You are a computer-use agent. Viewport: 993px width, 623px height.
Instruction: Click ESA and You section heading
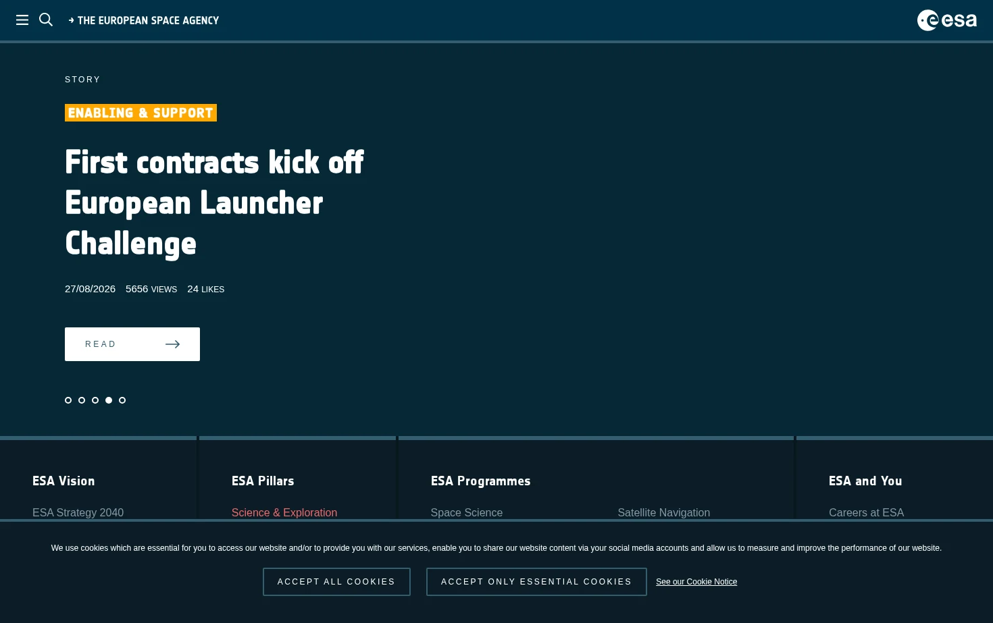point(865,481)
